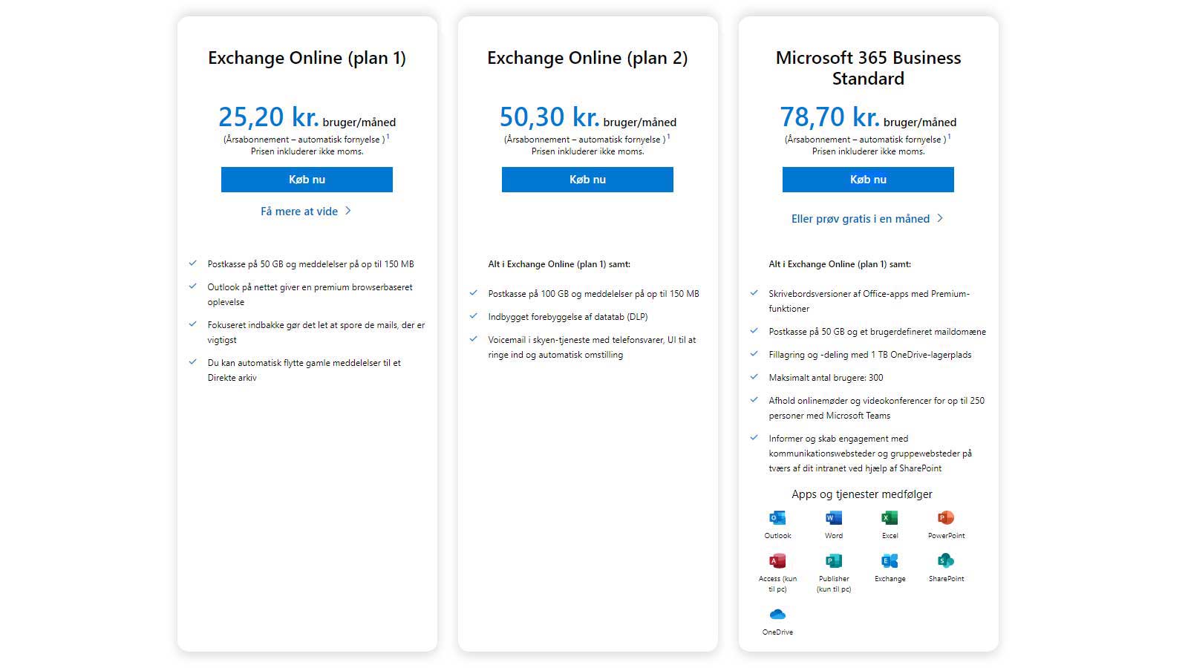Click footnote 1 after plan 1 Årsabonnement text
This screenshot has height=668, width=1188.
(x=388, y=137)
